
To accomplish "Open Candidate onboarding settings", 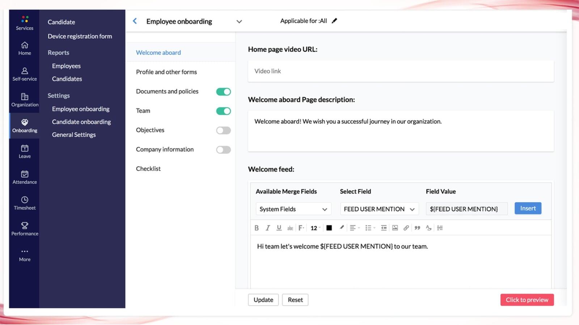I will 81,122.
